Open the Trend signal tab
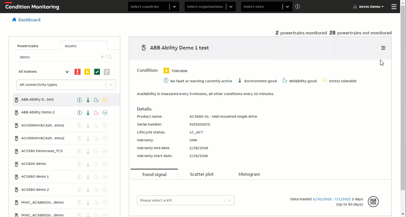 pos(154,174)
